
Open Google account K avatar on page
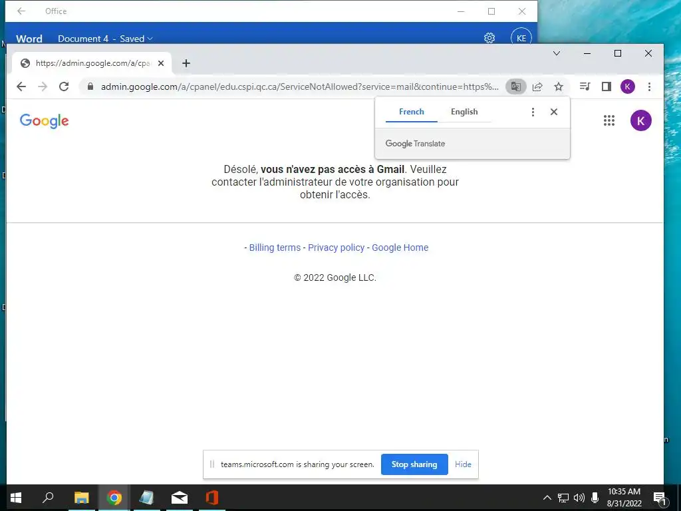pos(641,120)
